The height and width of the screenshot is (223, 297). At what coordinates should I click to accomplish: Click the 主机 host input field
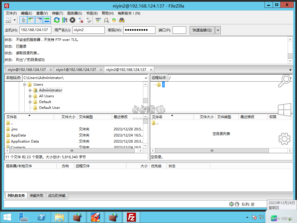click(x=35, y=30)
